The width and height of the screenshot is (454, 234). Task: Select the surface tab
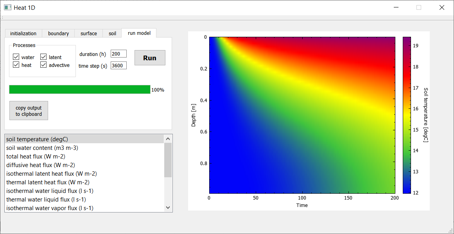tap(89, 33)
